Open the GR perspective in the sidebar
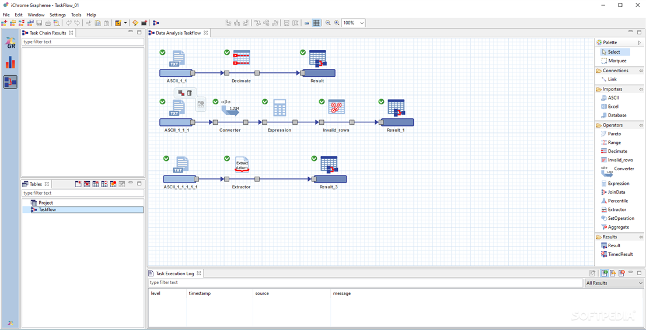This screenshot has width=646, height=330. (11, 43)
